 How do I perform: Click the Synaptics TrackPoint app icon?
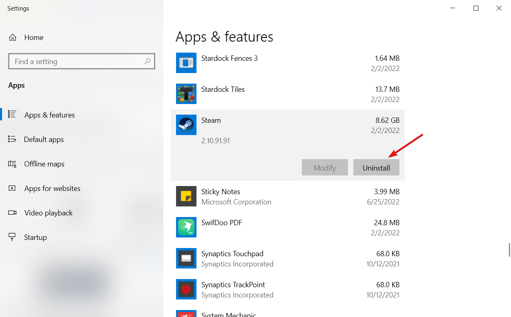pos(186,289)
